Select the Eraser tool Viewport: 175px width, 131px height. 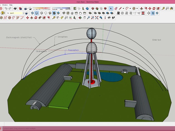click(x=116, y=9)
